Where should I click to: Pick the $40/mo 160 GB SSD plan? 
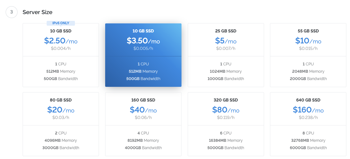tap(143, 124)
